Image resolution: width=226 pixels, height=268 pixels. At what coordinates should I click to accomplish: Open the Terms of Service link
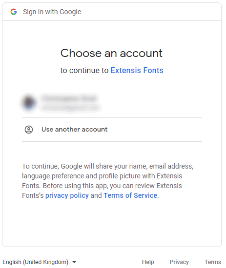click(130, 195)
